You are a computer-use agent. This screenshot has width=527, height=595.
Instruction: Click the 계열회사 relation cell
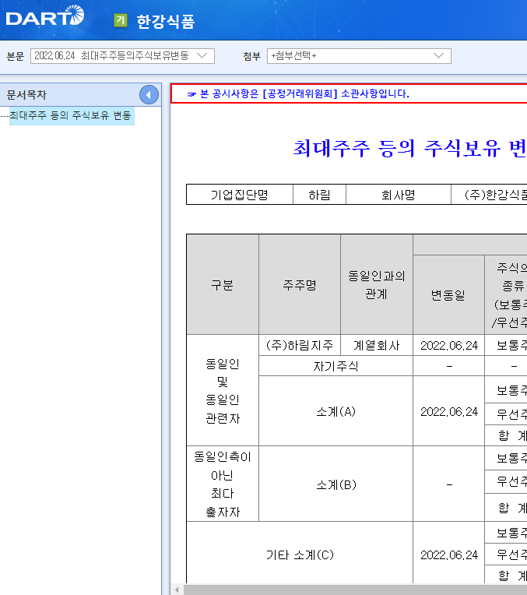[x=377, y=345]
